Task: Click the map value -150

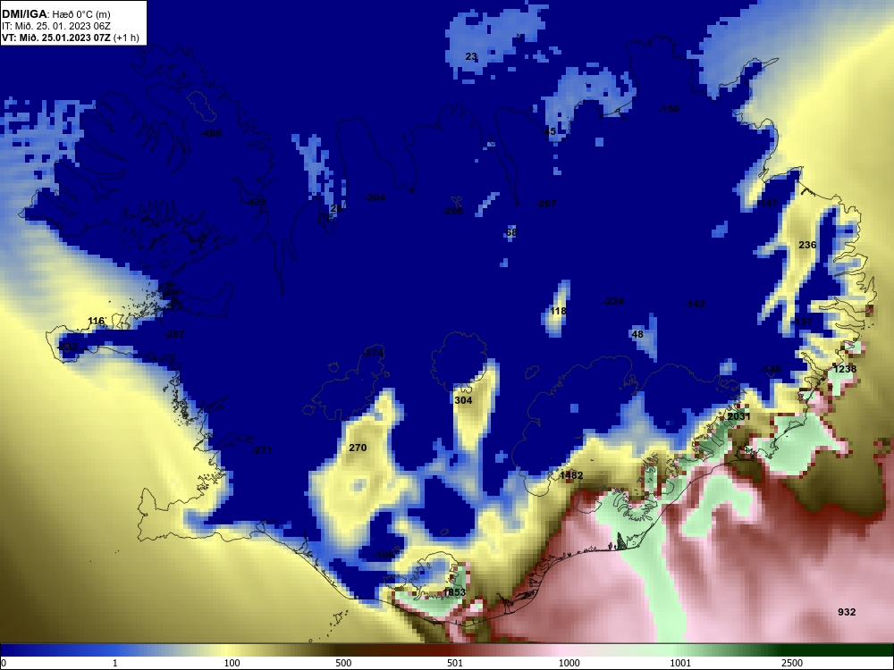Action: [x=668, y=109]
